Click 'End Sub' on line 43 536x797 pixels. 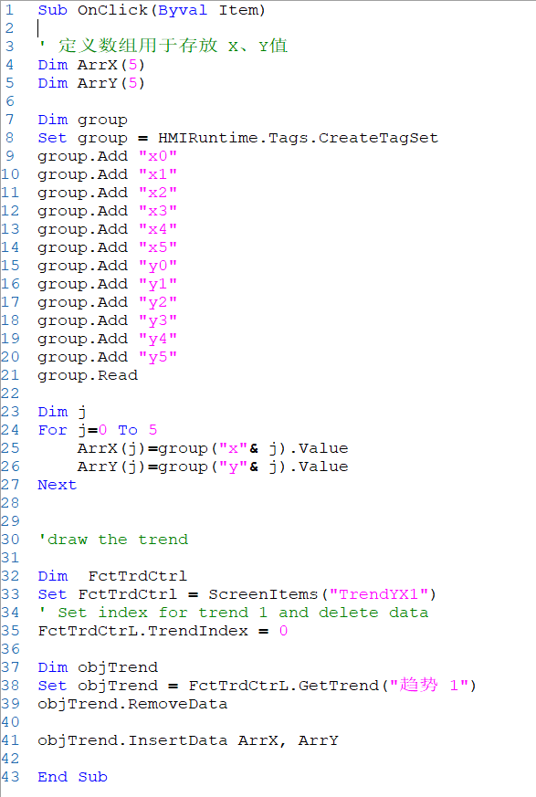tap(72, 777)
